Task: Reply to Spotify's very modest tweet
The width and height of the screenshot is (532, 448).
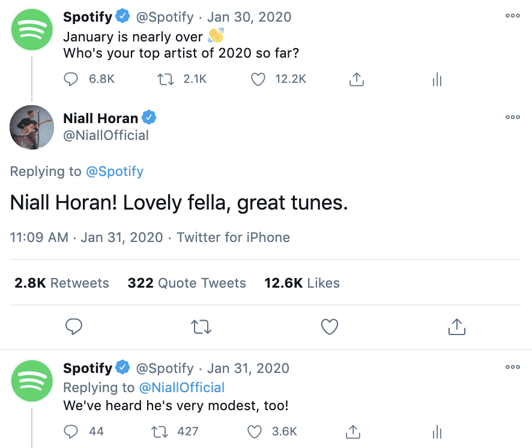Action: tap(71, 431)
